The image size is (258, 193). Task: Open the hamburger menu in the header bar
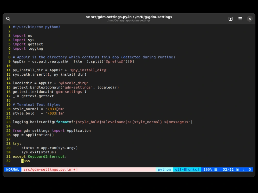click(x=240, y=19)
